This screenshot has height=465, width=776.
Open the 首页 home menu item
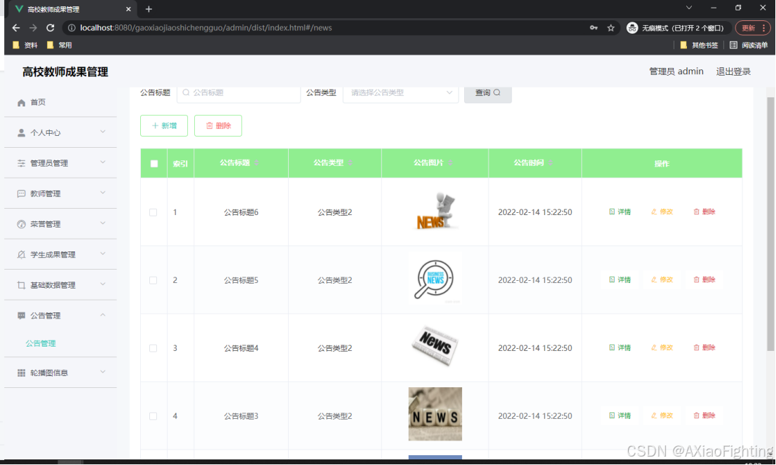click(60, 102)
